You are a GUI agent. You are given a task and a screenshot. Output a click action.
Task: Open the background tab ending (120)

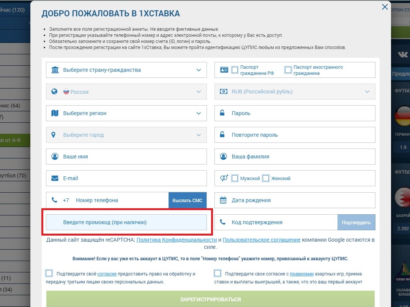tap(14, 10)
